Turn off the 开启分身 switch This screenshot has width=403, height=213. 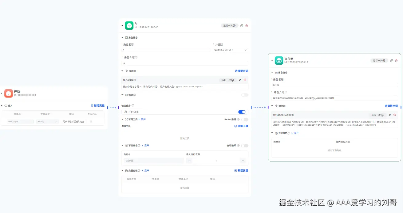point(242,112)
